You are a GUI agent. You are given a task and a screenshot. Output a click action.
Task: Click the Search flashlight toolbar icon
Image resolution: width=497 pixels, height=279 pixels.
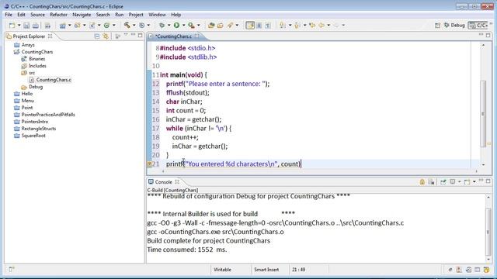pos(230,26)
